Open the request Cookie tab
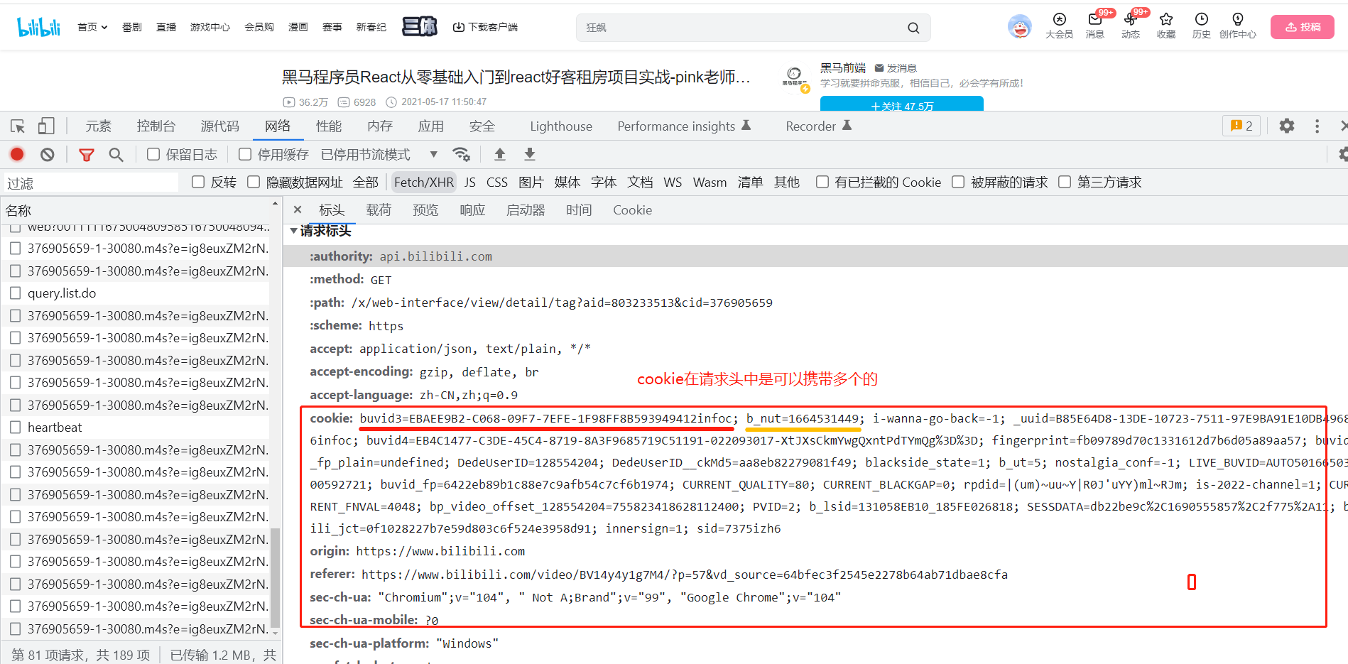Image resolution: width=1348 pixels, height=664 pixels. 632,209
